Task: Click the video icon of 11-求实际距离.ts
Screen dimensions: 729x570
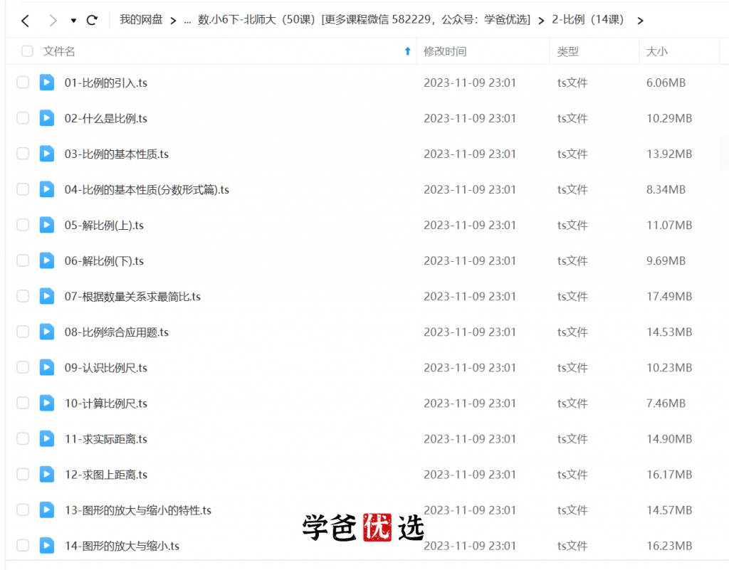Action: [x=46, y=438]
